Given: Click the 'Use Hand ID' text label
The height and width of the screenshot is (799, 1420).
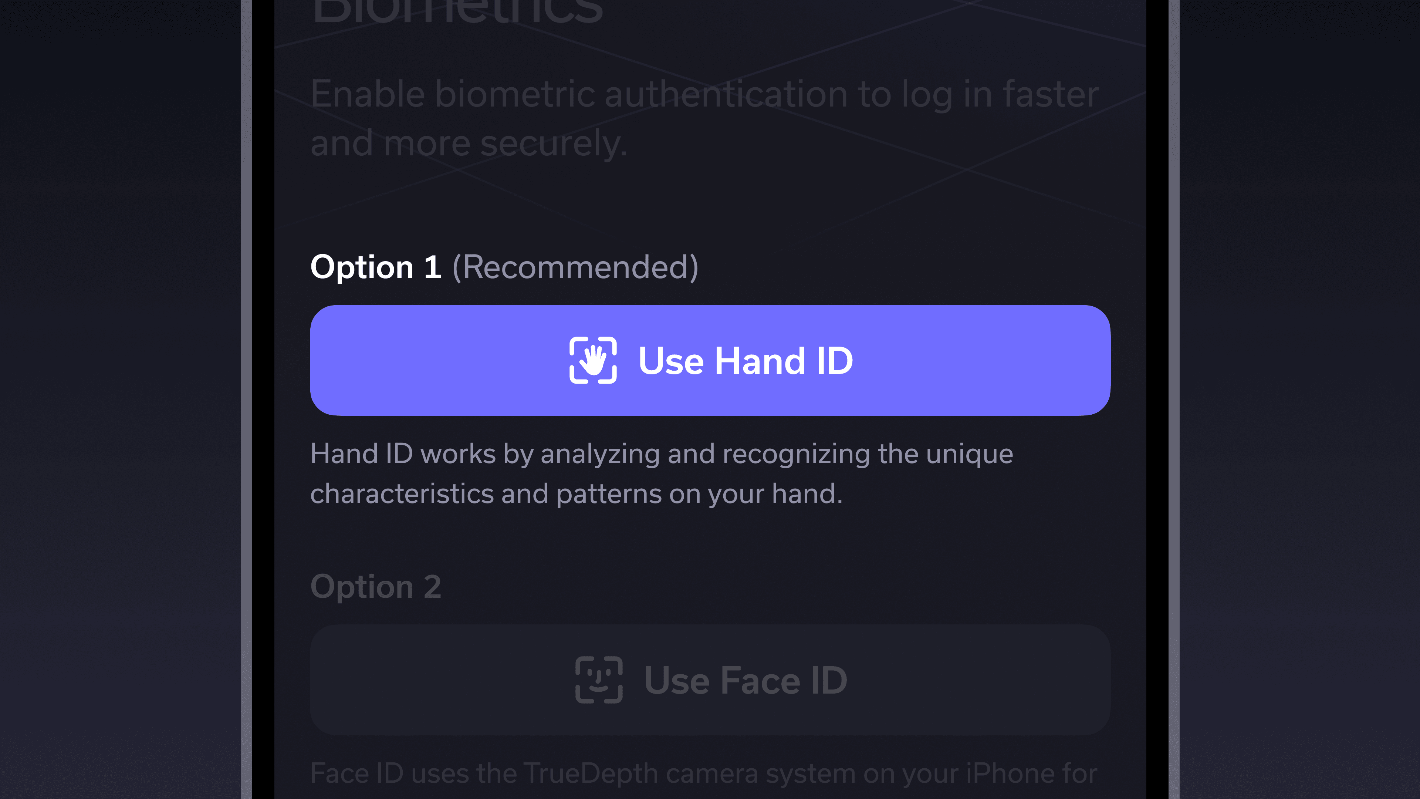Looking at the screenshot, I should click(746, 361).
